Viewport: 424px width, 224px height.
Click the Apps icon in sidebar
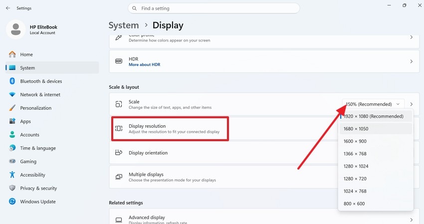tap(12, 121)
